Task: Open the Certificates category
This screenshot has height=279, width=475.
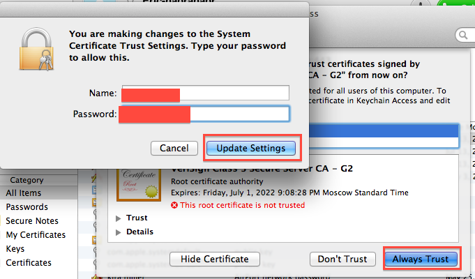Action: (x=29, y=263)
